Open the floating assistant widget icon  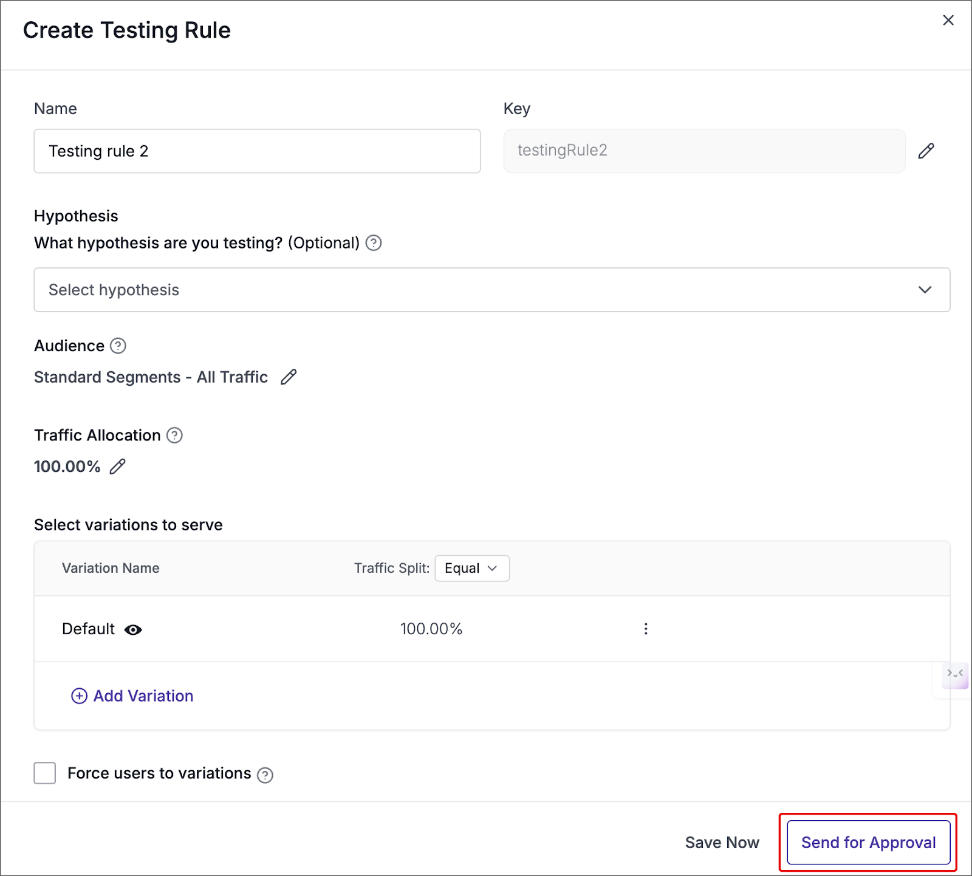[954, 674]
